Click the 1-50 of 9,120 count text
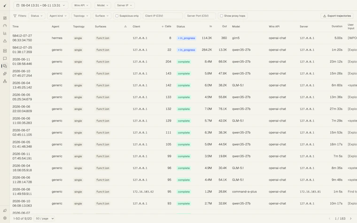 [23, 219]
